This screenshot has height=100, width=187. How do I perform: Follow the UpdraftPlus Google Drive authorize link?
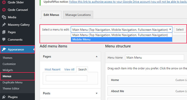128,2
